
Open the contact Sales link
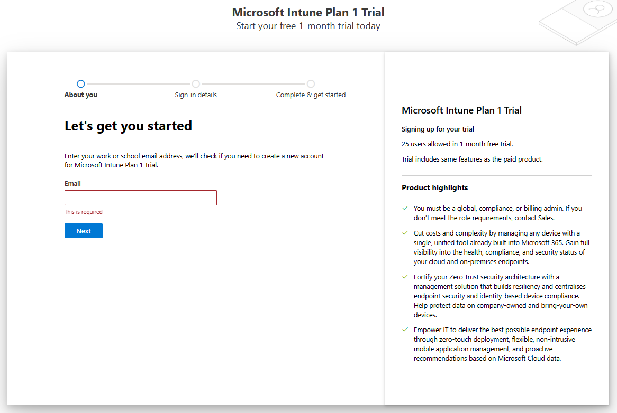point(534,218)
